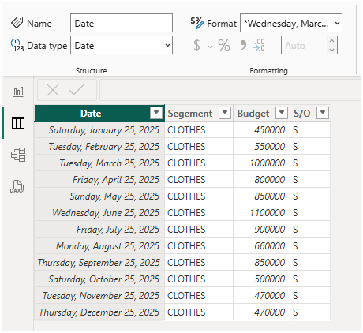Click Budget value 660000

(261, 246)
